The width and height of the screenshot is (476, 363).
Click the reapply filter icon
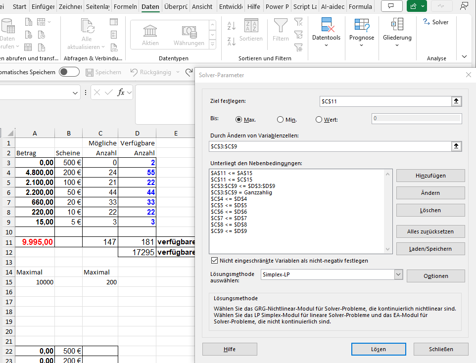(298, 35)
